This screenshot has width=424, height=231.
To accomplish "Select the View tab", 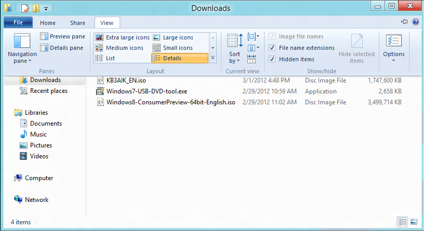I will pos(107,23).
